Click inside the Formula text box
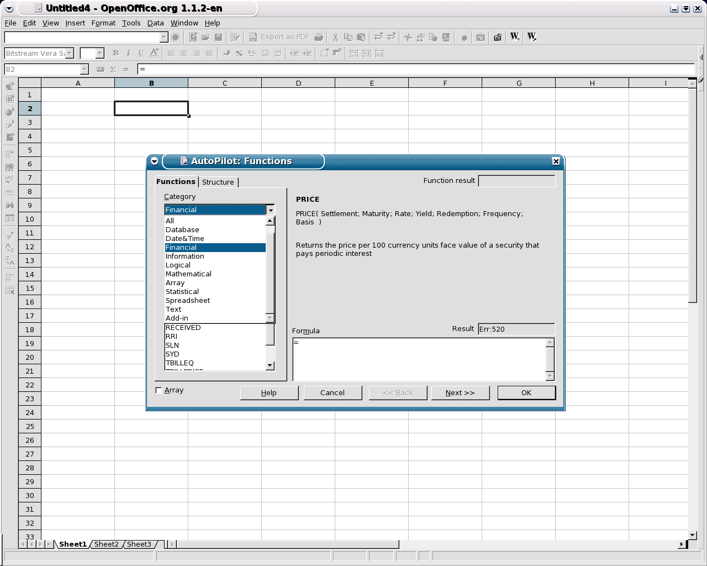707x566 pixels. (420, 359)
